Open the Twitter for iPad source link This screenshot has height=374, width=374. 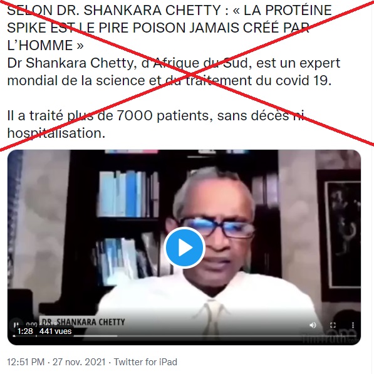tap(145, 362)
